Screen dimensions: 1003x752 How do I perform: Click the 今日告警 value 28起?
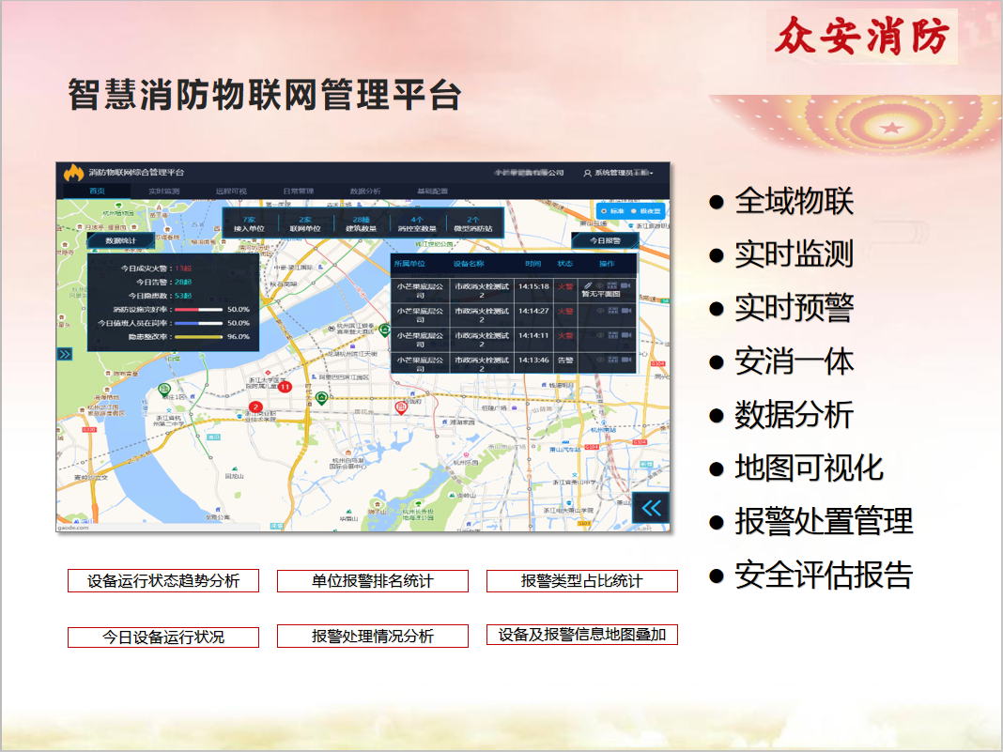(x=183, y=282)
